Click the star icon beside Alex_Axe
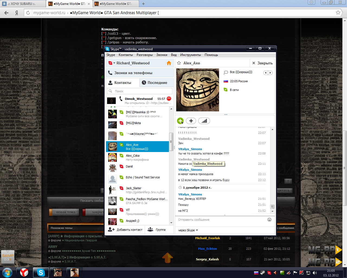This screenshot has width=347, height=278. (179, 63)
